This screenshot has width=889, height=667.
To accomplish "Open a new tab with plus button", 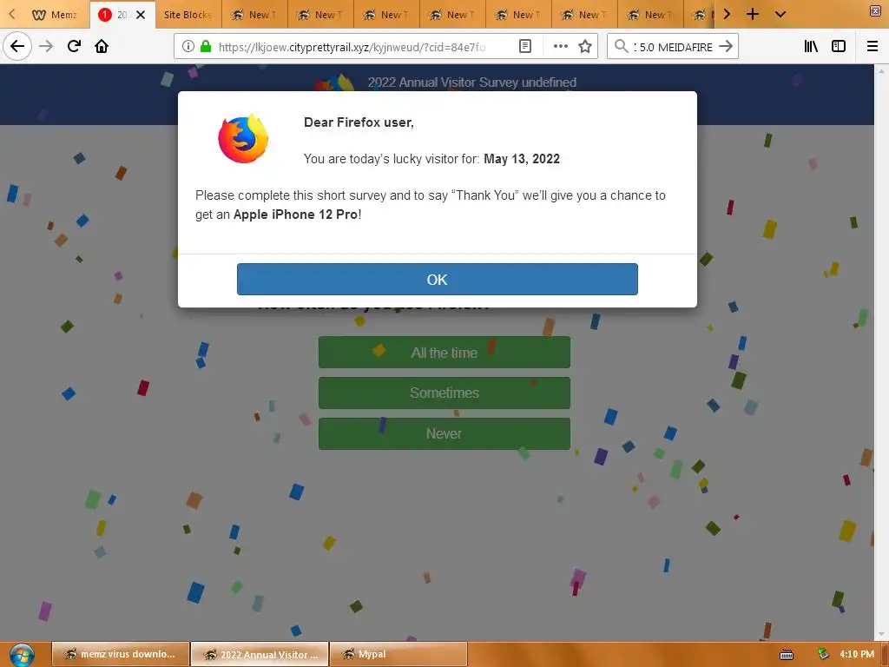I will tap(753, 14).
